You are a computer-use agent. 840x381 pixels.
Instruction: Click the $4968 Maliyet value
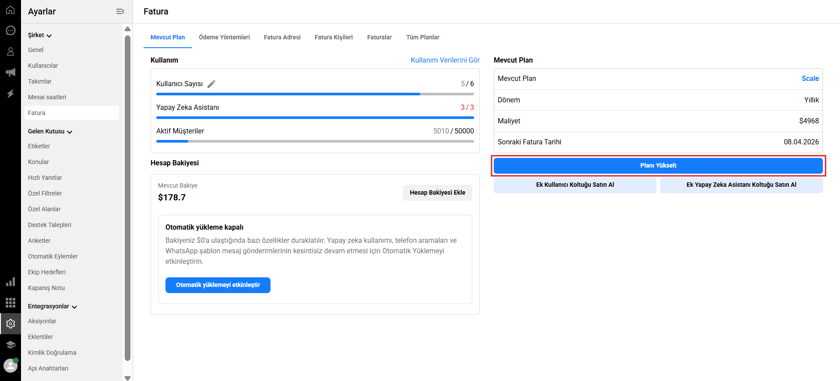click(x=809, y=121)
